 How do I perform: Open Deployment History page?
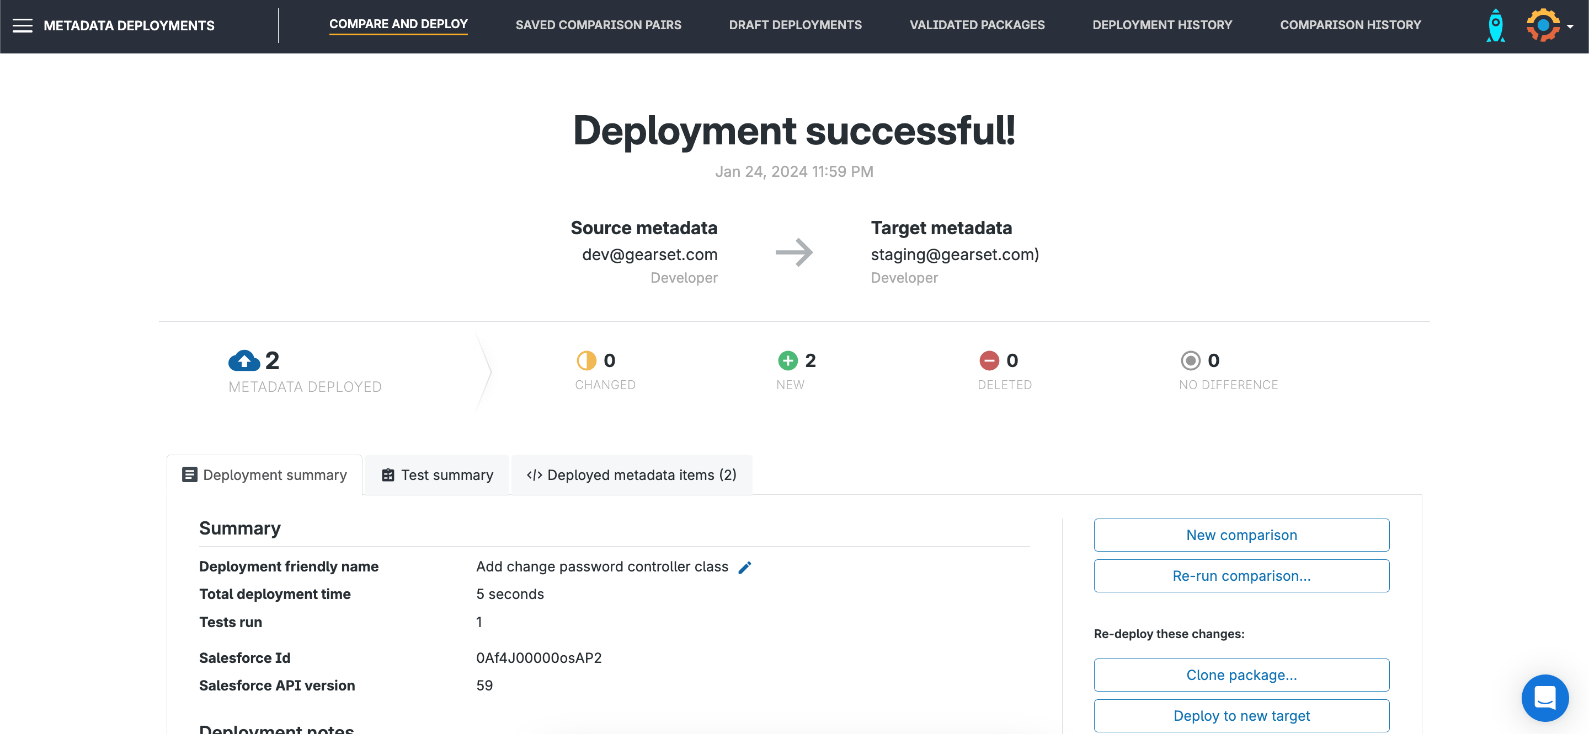(1161, 25)
